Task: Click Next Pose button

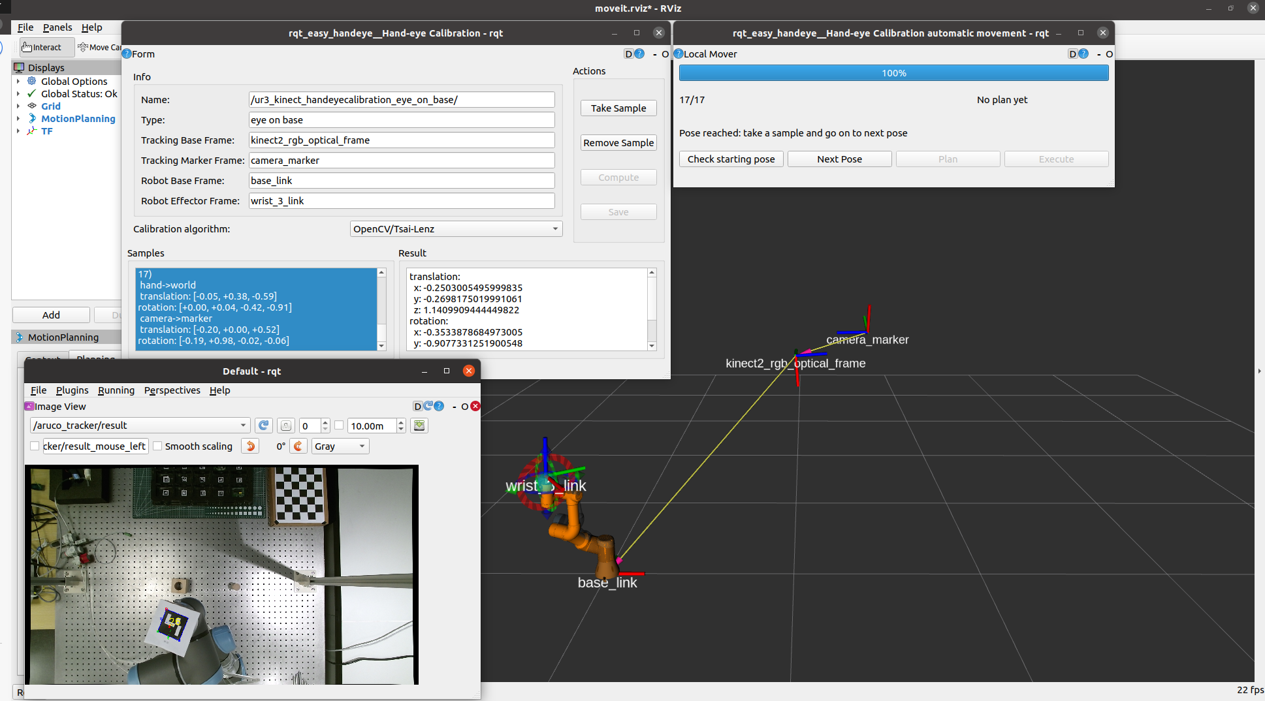Action: point(839,159)
